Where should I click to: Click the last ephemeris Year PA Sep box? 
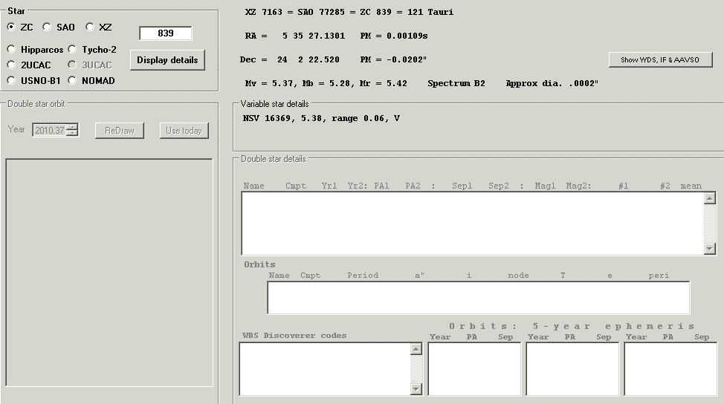[670, 369]
